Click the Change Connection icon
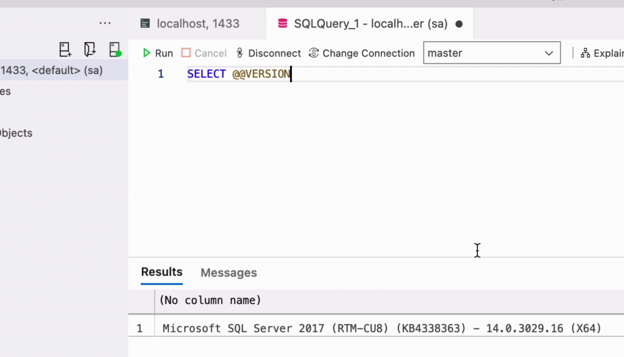 (314, 53)
